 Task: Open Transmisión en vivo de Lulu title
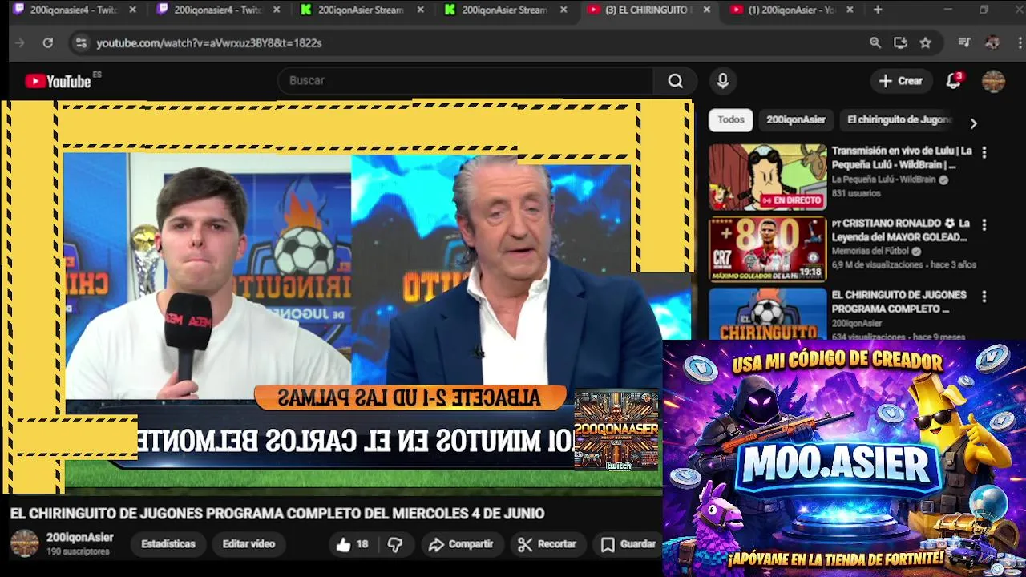(x=902, y=158)
